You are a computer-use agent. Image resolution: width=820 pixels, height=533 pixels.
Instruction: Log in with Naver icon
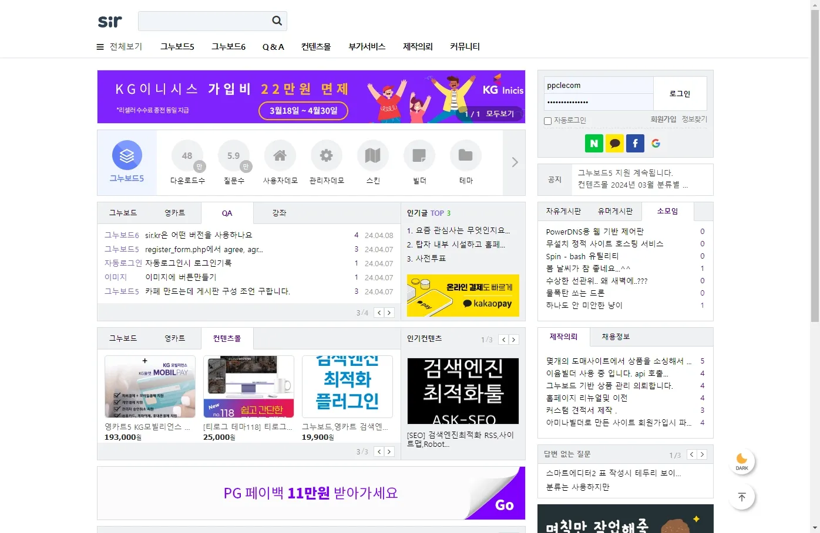click(594, 143)
